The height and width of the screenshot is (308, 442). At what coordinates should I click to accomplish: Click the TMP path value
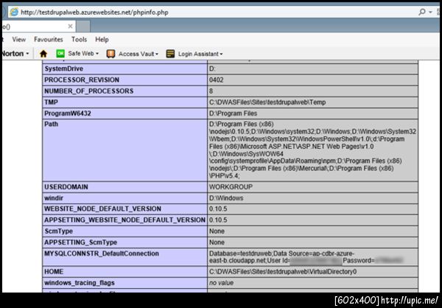[x=267, y=102]
